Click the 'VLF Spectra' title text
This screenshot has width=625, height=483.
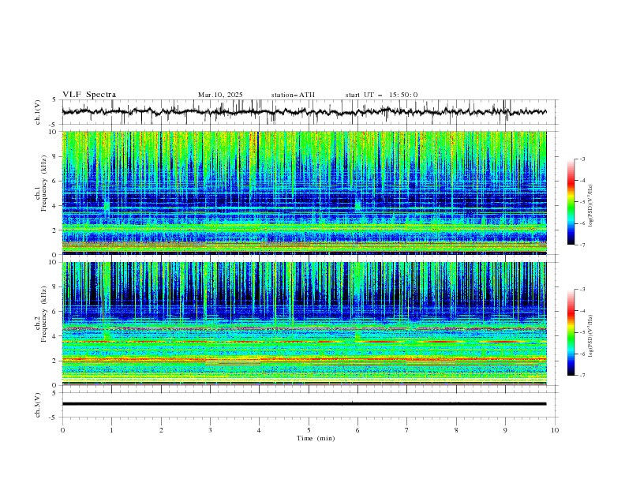[89, 95]
